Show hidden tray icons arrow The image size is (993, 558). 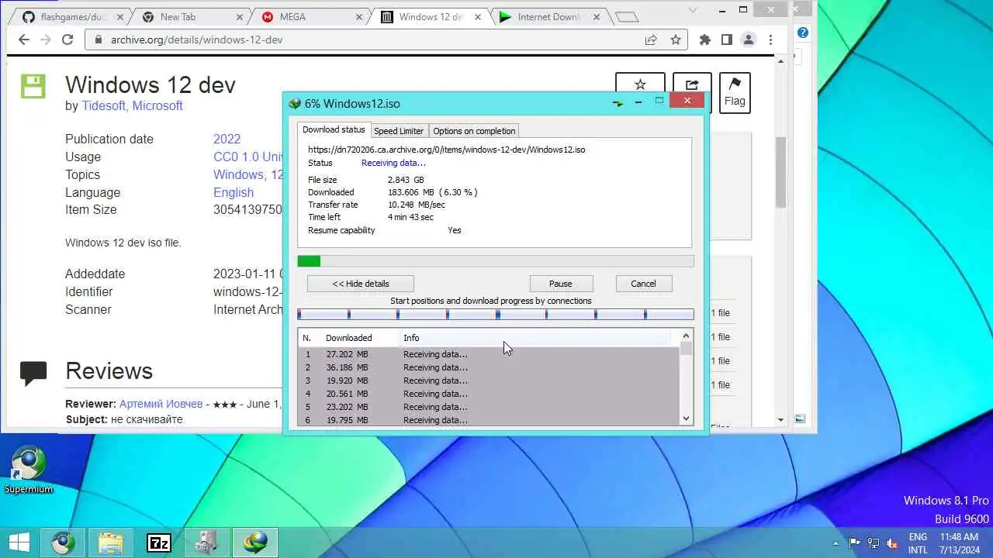836,543
